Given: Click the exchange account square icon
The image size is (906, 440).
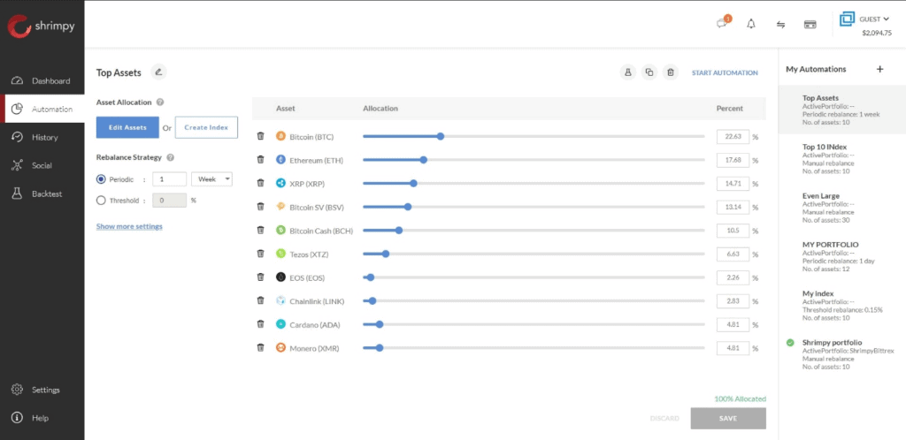Looking at the screenshot, I should click(x=847, y=19).
